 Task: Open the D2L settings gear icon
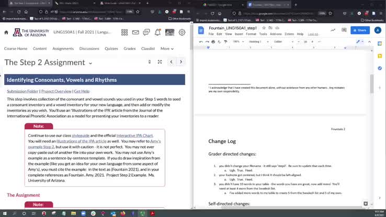(x=182, y=32)
